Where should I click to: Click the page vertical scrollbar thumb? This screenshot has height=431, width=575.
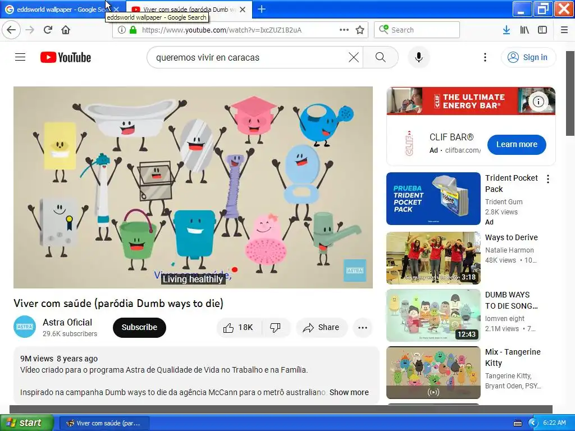click(571, 94)
